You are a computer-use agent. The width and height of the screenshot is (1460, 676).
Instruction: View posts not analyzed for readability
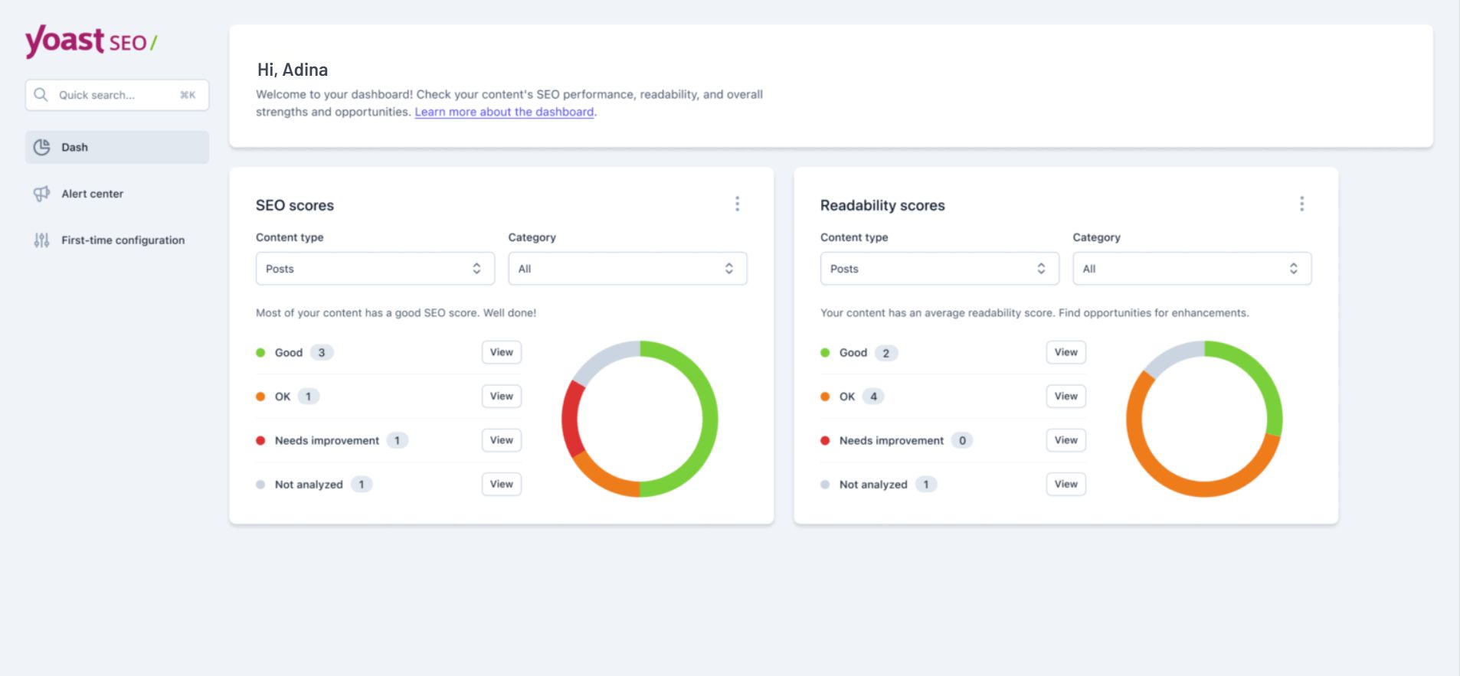(1066, 484)
